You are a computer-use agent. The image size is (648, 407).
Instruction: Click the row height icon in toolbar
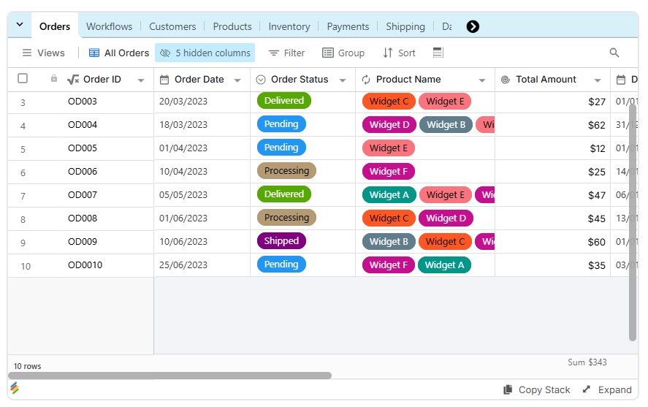(438, 53)
